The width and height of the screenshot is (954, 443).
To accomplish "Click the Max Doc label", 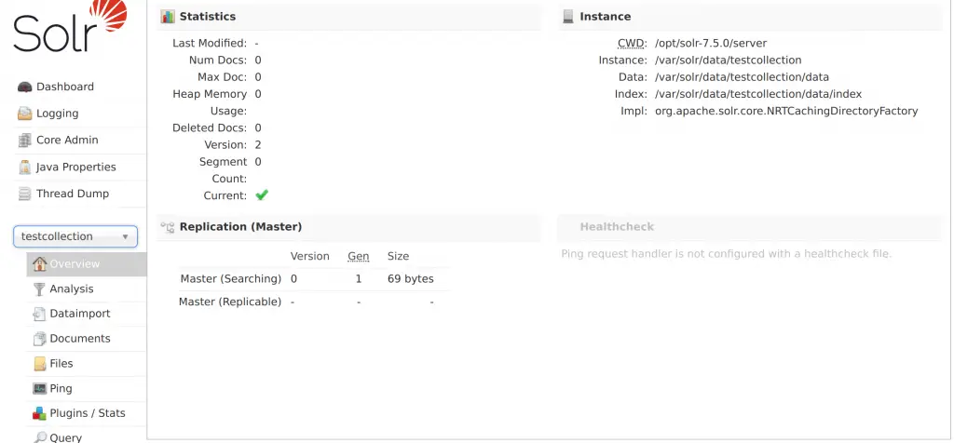I will [x=222, y=77].
